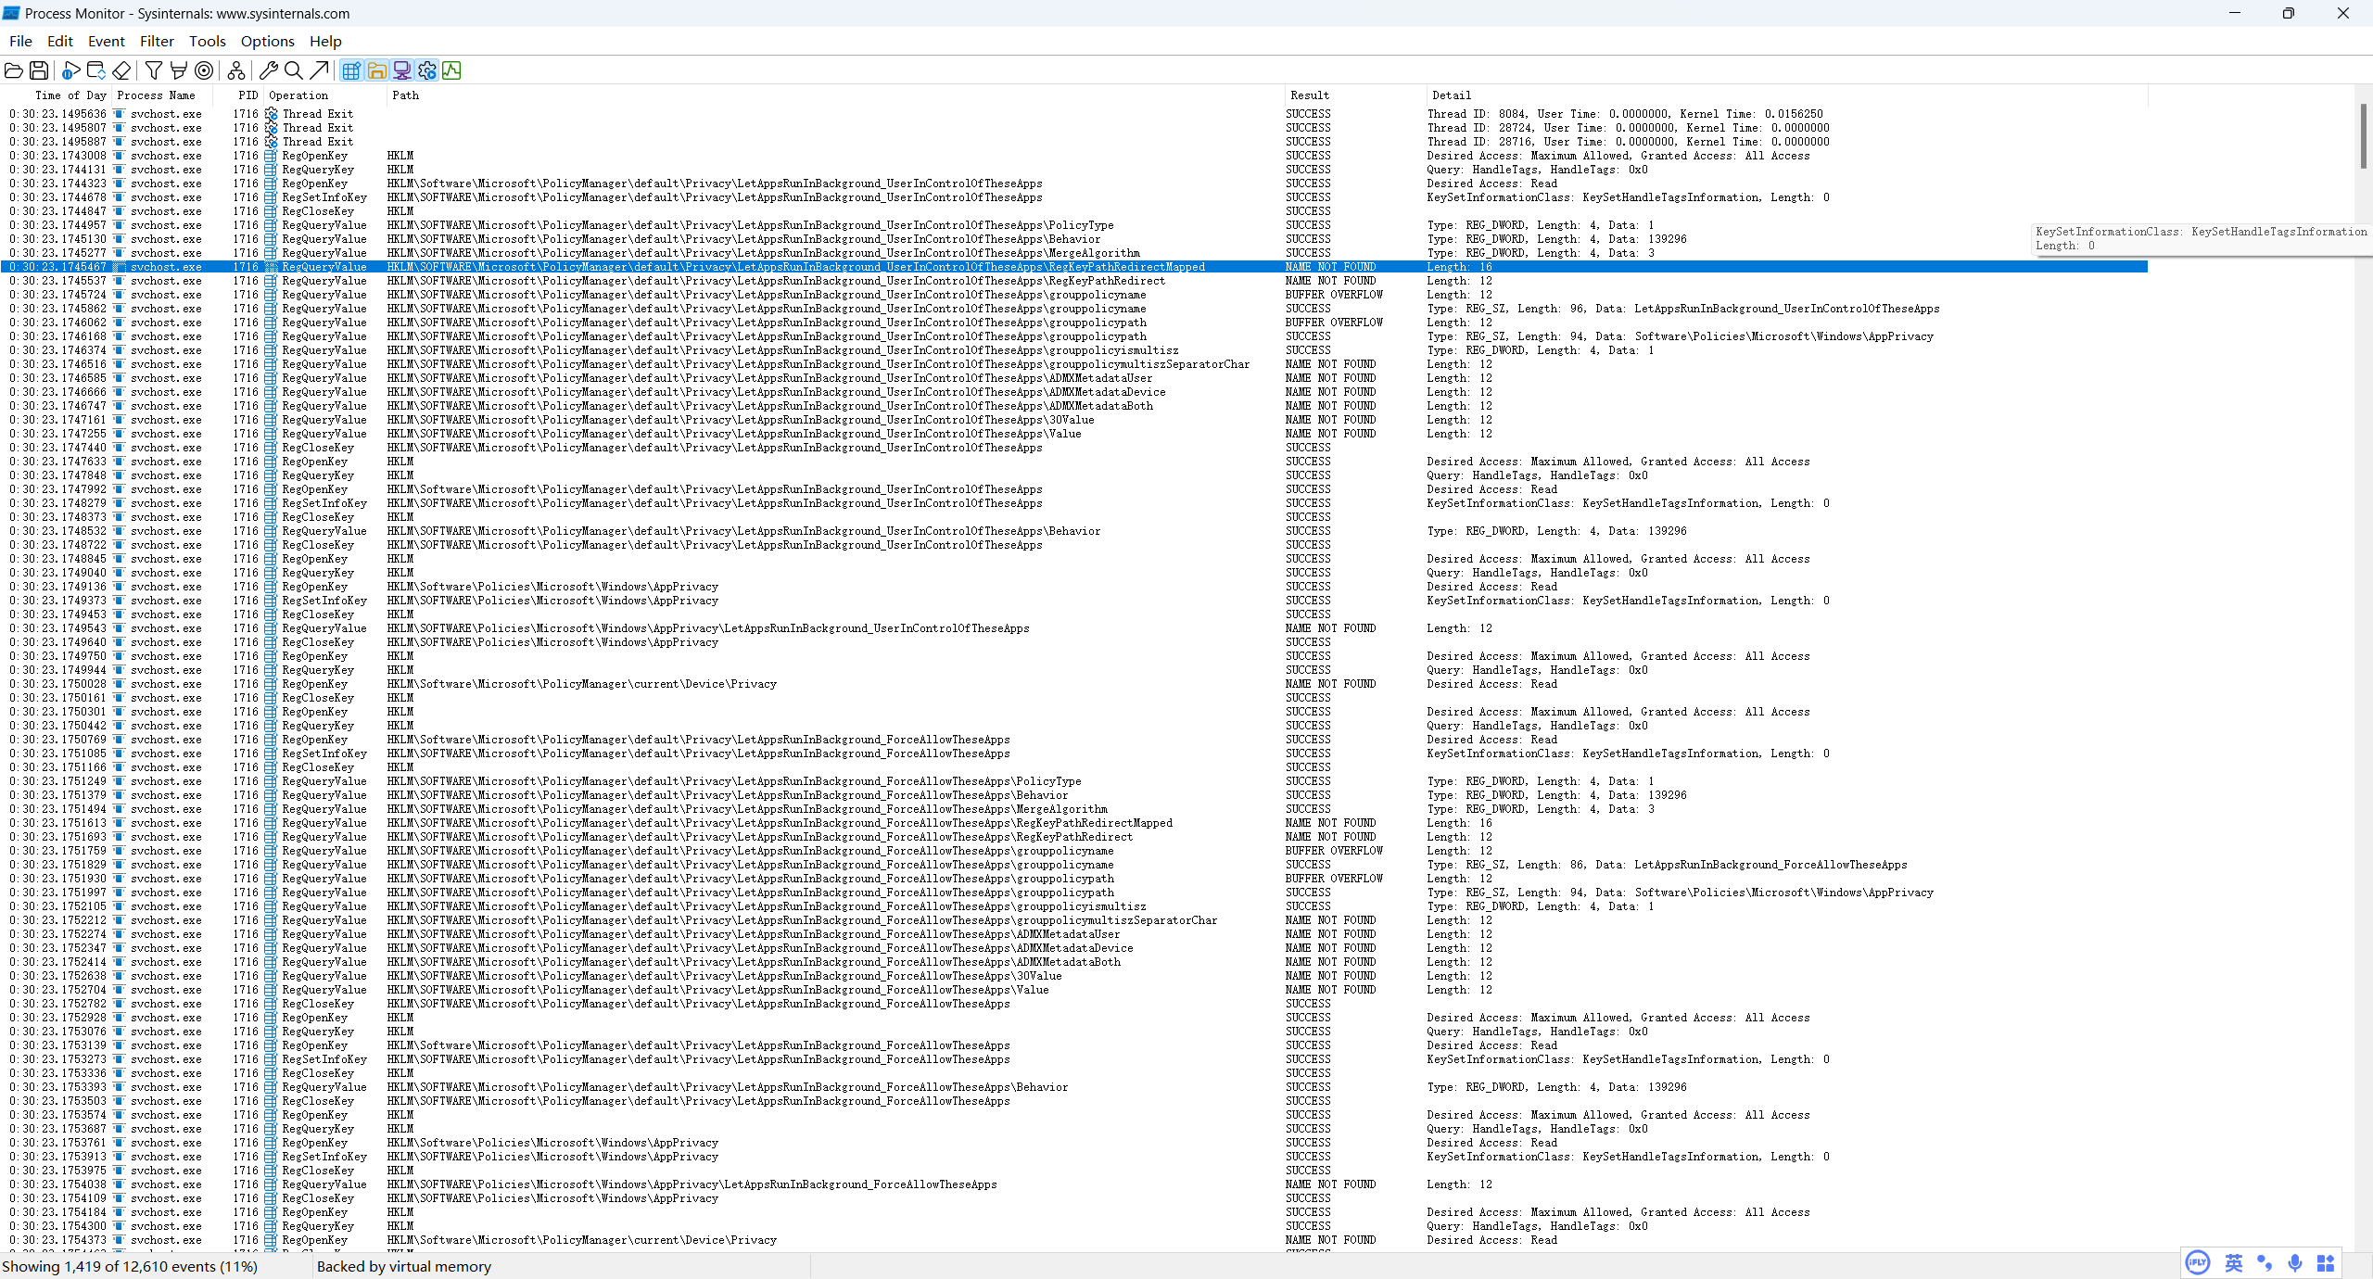Viewport: 2373px width, 1279px height.
Task: Click the Open file toolbar icon
Action: click(13, 70)
